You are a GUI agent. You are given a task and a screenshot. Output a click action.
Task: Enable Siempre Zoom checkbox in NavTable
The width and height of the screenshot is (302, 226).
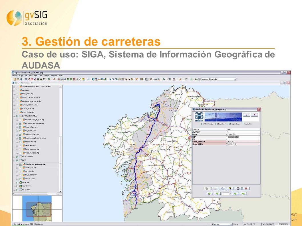[x=229, y=124]
